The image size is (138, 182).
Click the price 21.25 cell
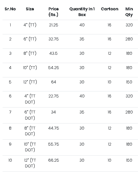click(x=53, y=25)
